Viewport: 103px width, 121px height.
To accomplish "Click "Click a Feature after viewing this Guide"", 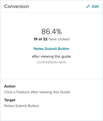I will pyautogui.click(x=37, y=92).
